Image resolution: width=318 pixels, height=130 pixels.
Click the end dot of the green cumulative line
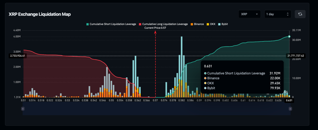[x=289, y=37]
